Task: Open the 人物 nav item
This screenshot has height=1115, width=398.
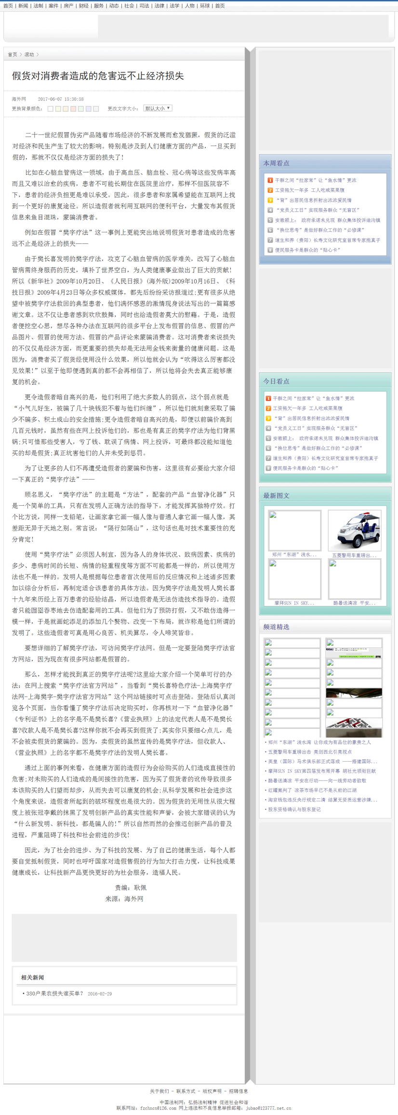Action: pyautogui.click(x=189, y=6)
